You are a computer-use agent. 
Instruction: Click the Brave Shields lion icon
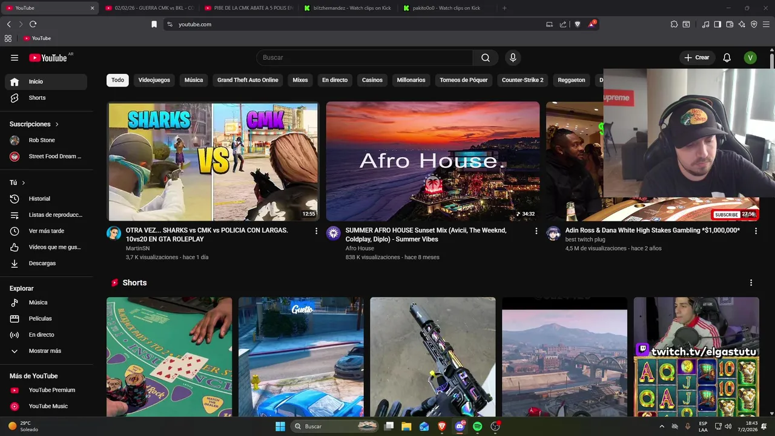[x=577, y=24]
